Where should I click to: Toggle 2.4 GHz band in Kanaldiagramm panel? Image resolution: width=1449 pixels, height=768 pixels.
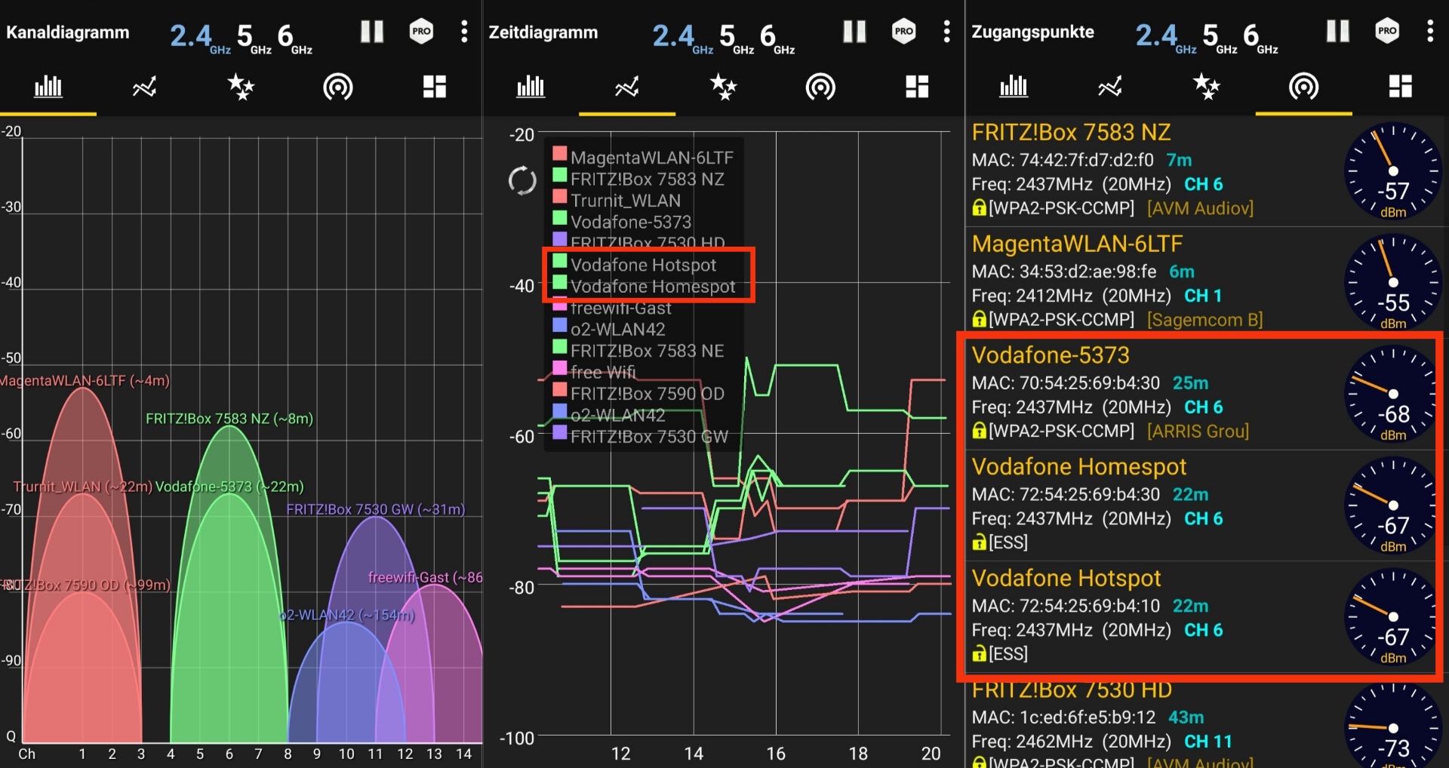200,37
